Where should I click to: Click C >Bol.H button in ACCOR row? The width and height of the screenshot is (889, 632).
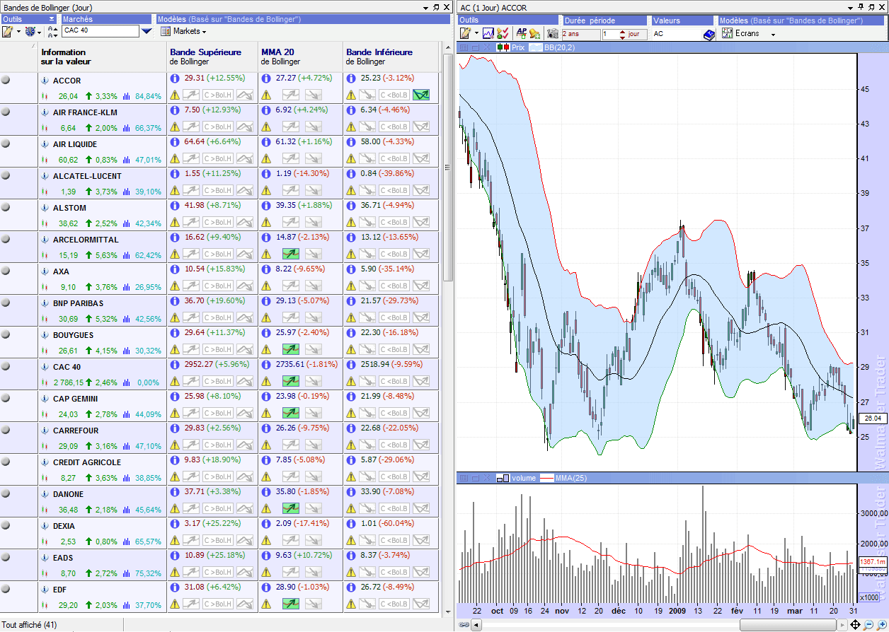(218, 95)
